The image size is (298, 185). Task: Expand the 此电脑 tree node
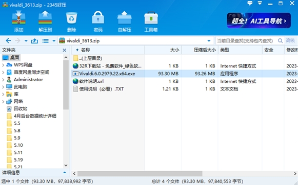coord(3,87)
